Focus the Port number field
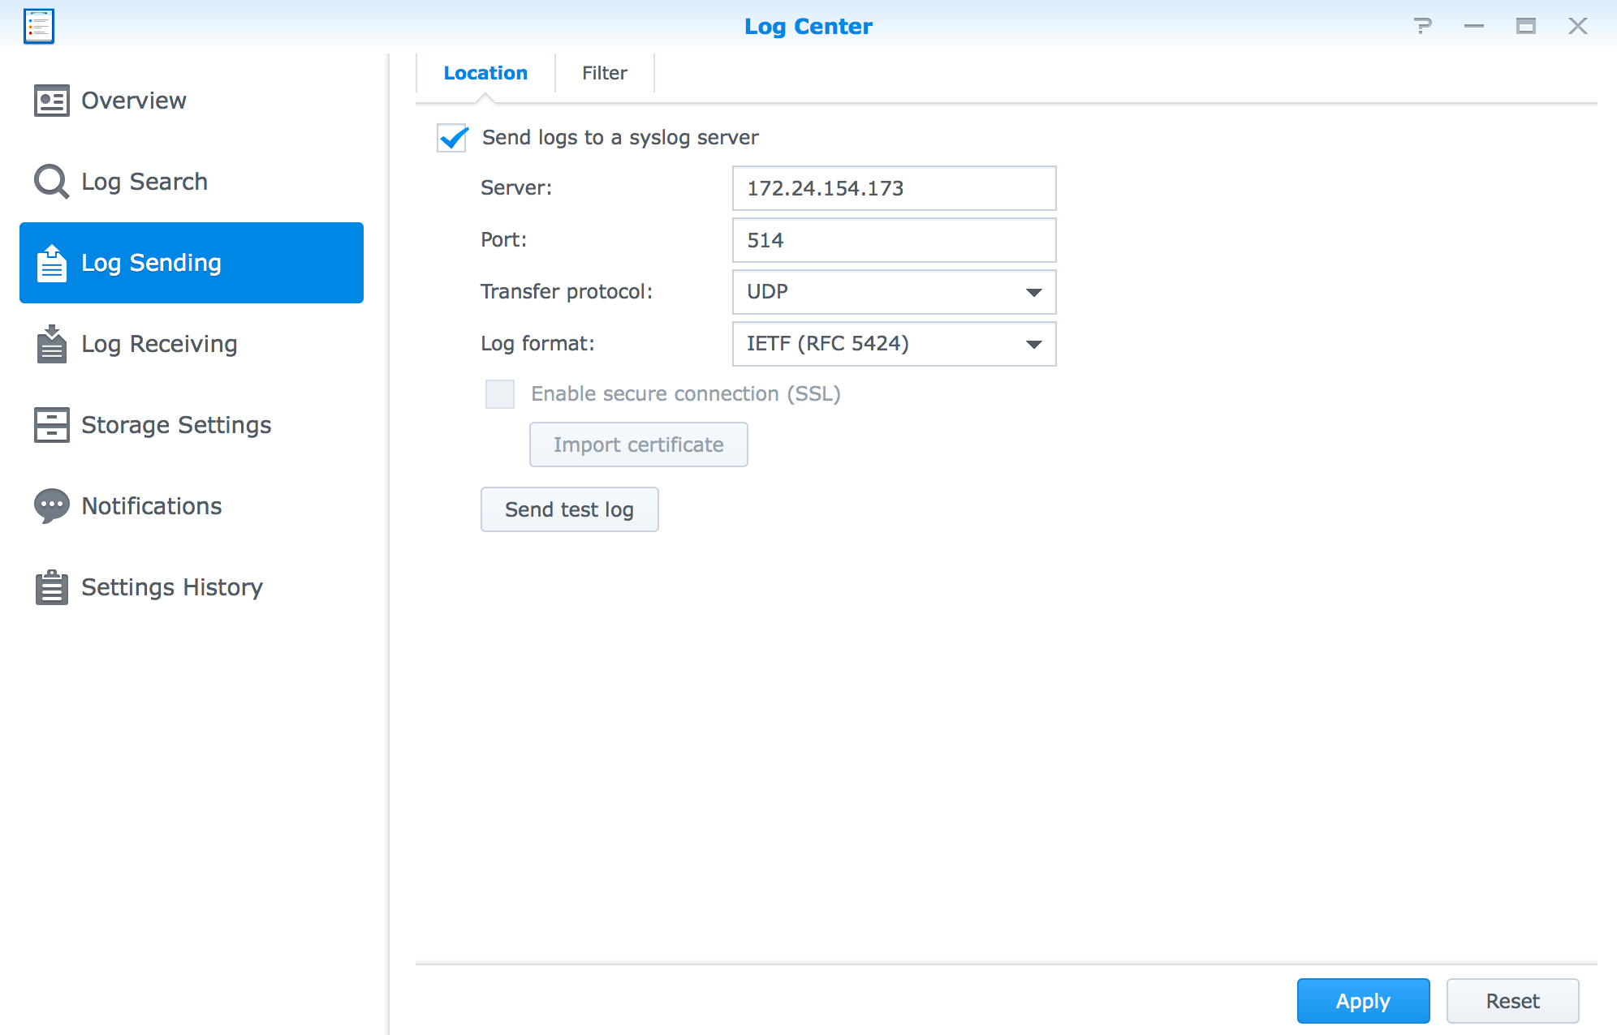 (x=893, y=240)
